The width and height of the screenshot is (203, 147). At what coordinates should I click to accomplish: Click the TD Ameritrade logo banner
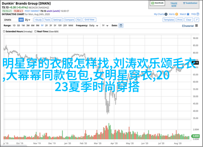click(x=157, y=3)
